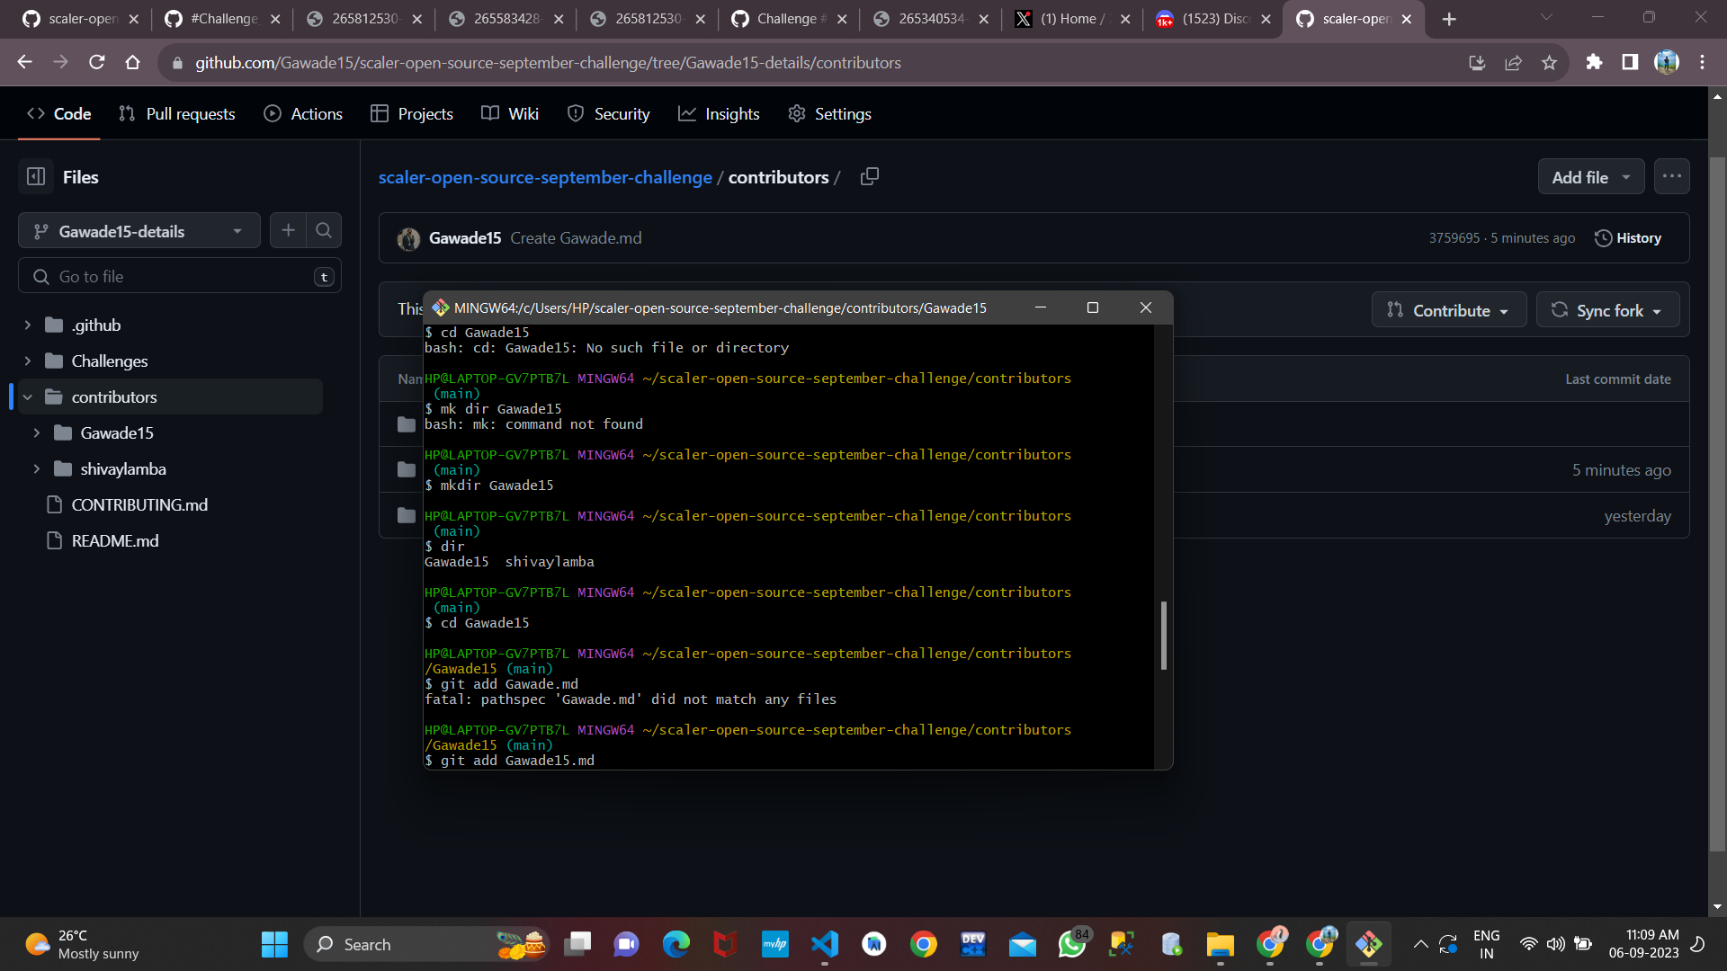Open the browser extensions puzzle icon

click(x=1594, y=62)
